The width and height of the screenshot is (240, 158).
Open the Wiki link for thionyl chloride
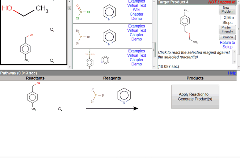pos(136,10)
